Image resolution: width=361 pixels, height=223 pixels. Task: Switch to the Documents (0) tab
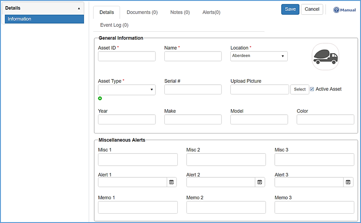[x=142, y=13]
